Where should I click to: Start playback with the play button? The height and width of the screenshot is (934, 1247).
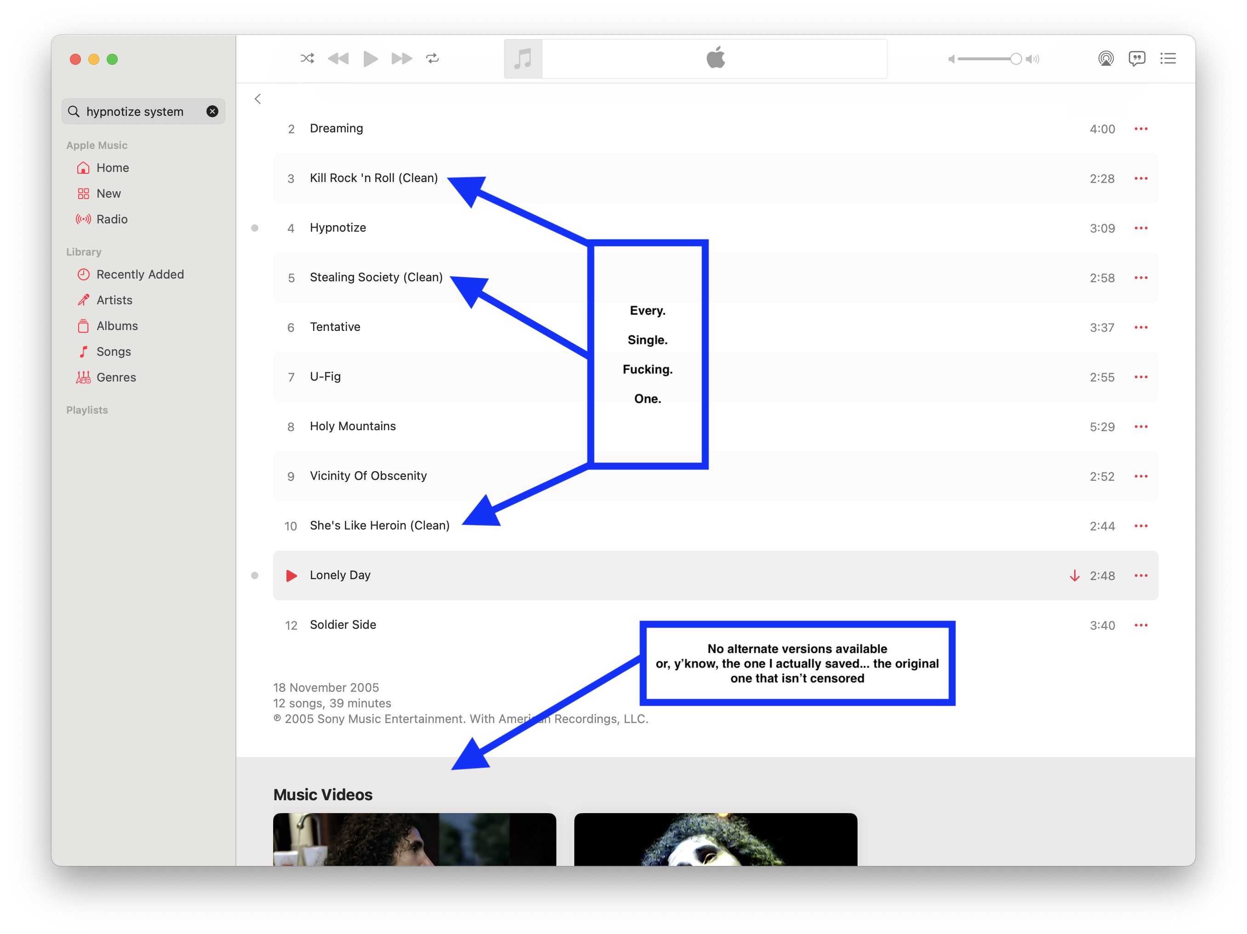[x=371, y=59]
